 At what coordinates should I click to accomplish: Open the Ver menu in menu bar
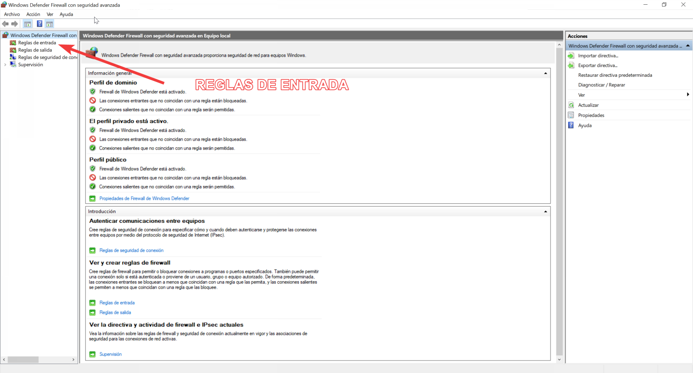pos(50,14)
